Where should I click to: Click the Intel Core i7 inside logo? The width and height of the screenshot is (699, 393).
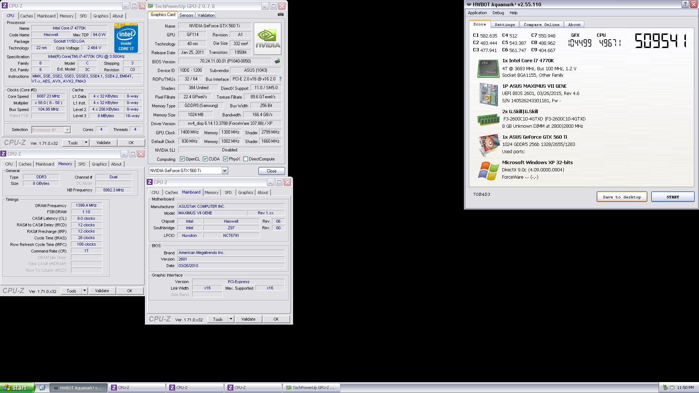[126, 38]
